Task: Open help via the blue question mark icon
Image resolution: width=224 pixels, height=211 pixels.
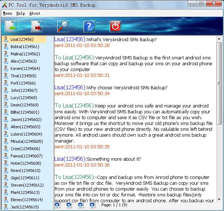Action: point(89,27)
